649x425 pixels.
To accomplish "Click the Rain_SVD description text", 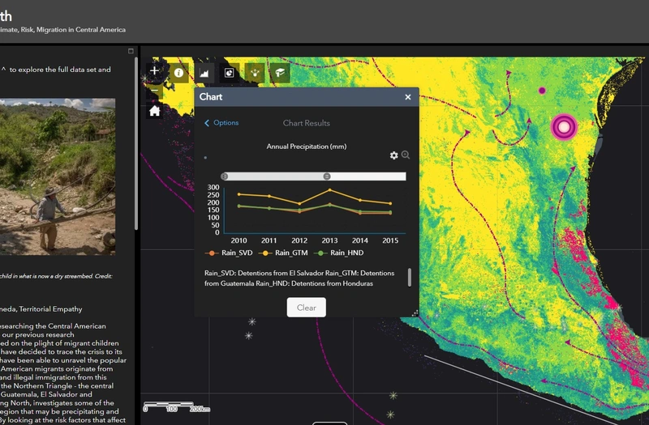I will click(x=299, y=278).
